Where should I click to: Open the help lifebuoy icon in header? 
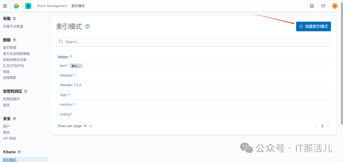312,6
